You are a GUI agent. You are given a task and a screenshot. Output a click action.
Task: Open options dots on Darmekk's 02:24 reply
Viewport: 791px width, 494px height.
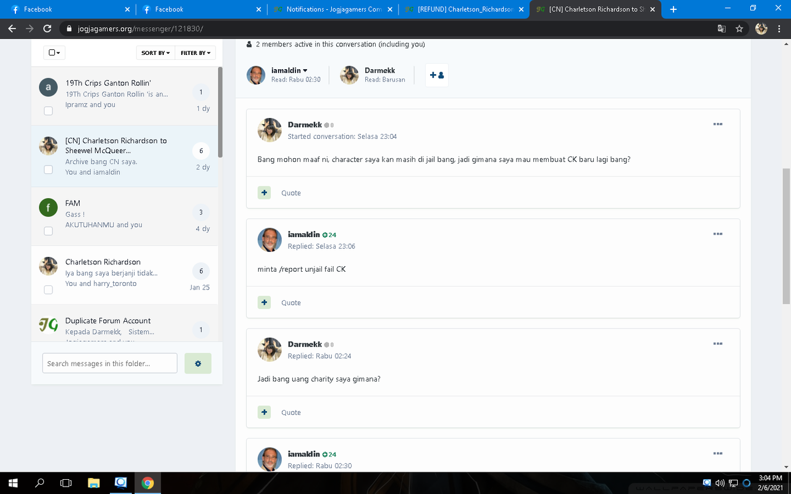pyautogui.click(x=717, y=344)
